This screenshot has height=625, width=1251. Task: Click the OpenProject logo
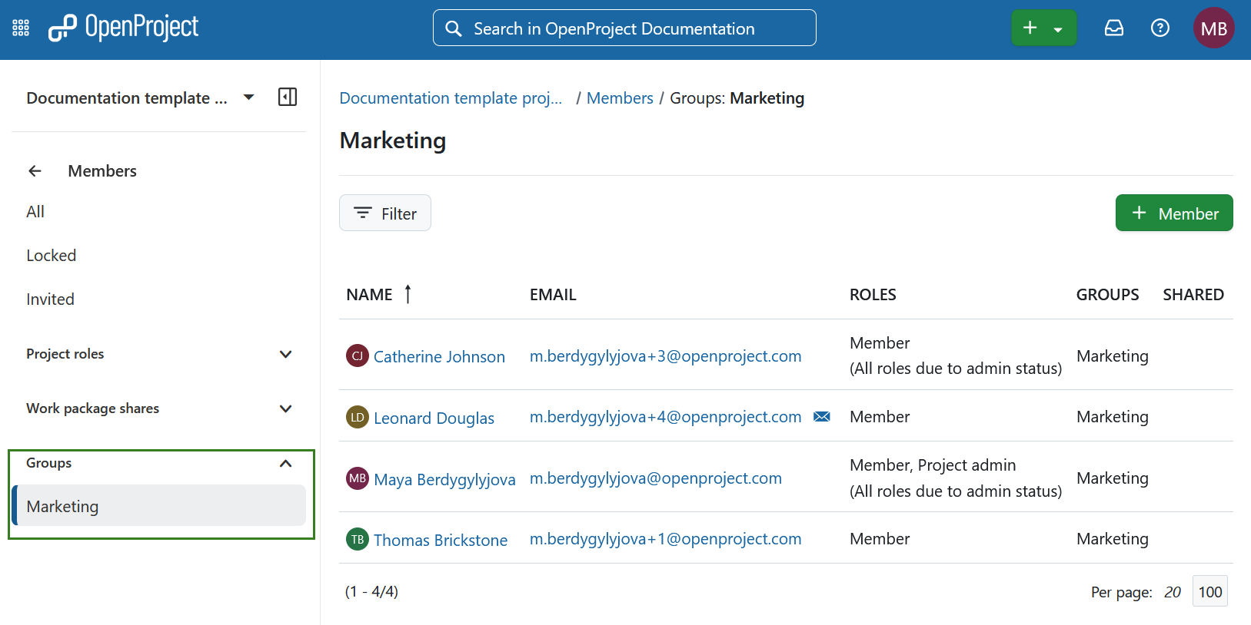(x=123, y=28)
